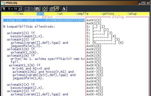The height and width of the screenshot is (96, 151).
Task: Open the 8 x 14 font size dropdown
Action: (x=20, y=9)
